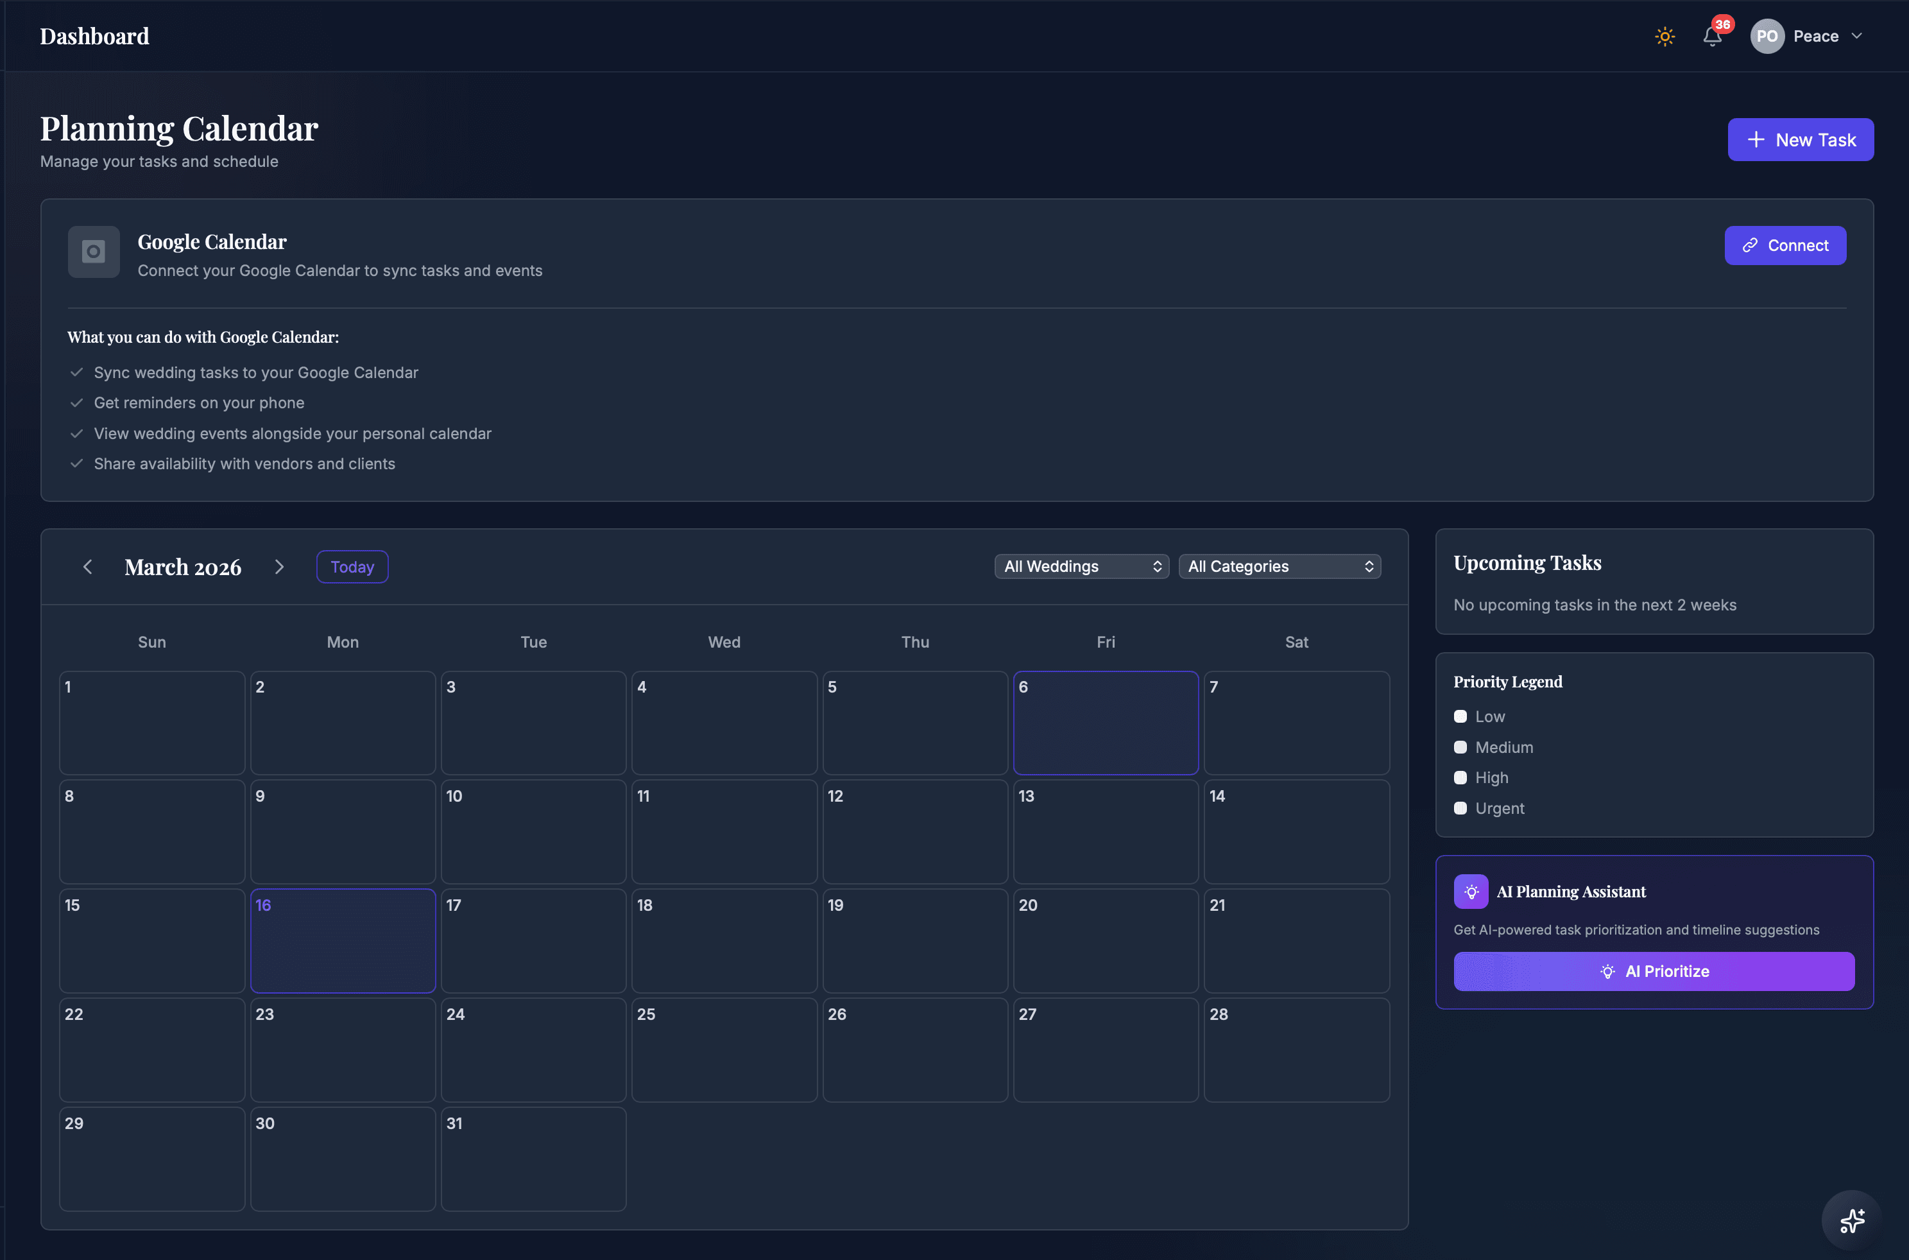
Task: Click the PO profile avatar
Action: [x=1768, y=36]
